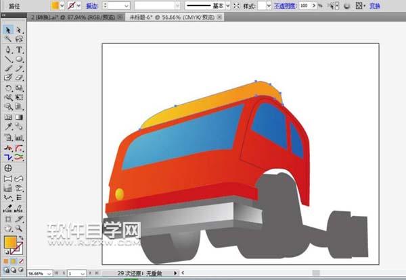406x280 pixels.
Task: Open the brush definition dropdown
Action: pyautogui.click(x=177, y=5)
